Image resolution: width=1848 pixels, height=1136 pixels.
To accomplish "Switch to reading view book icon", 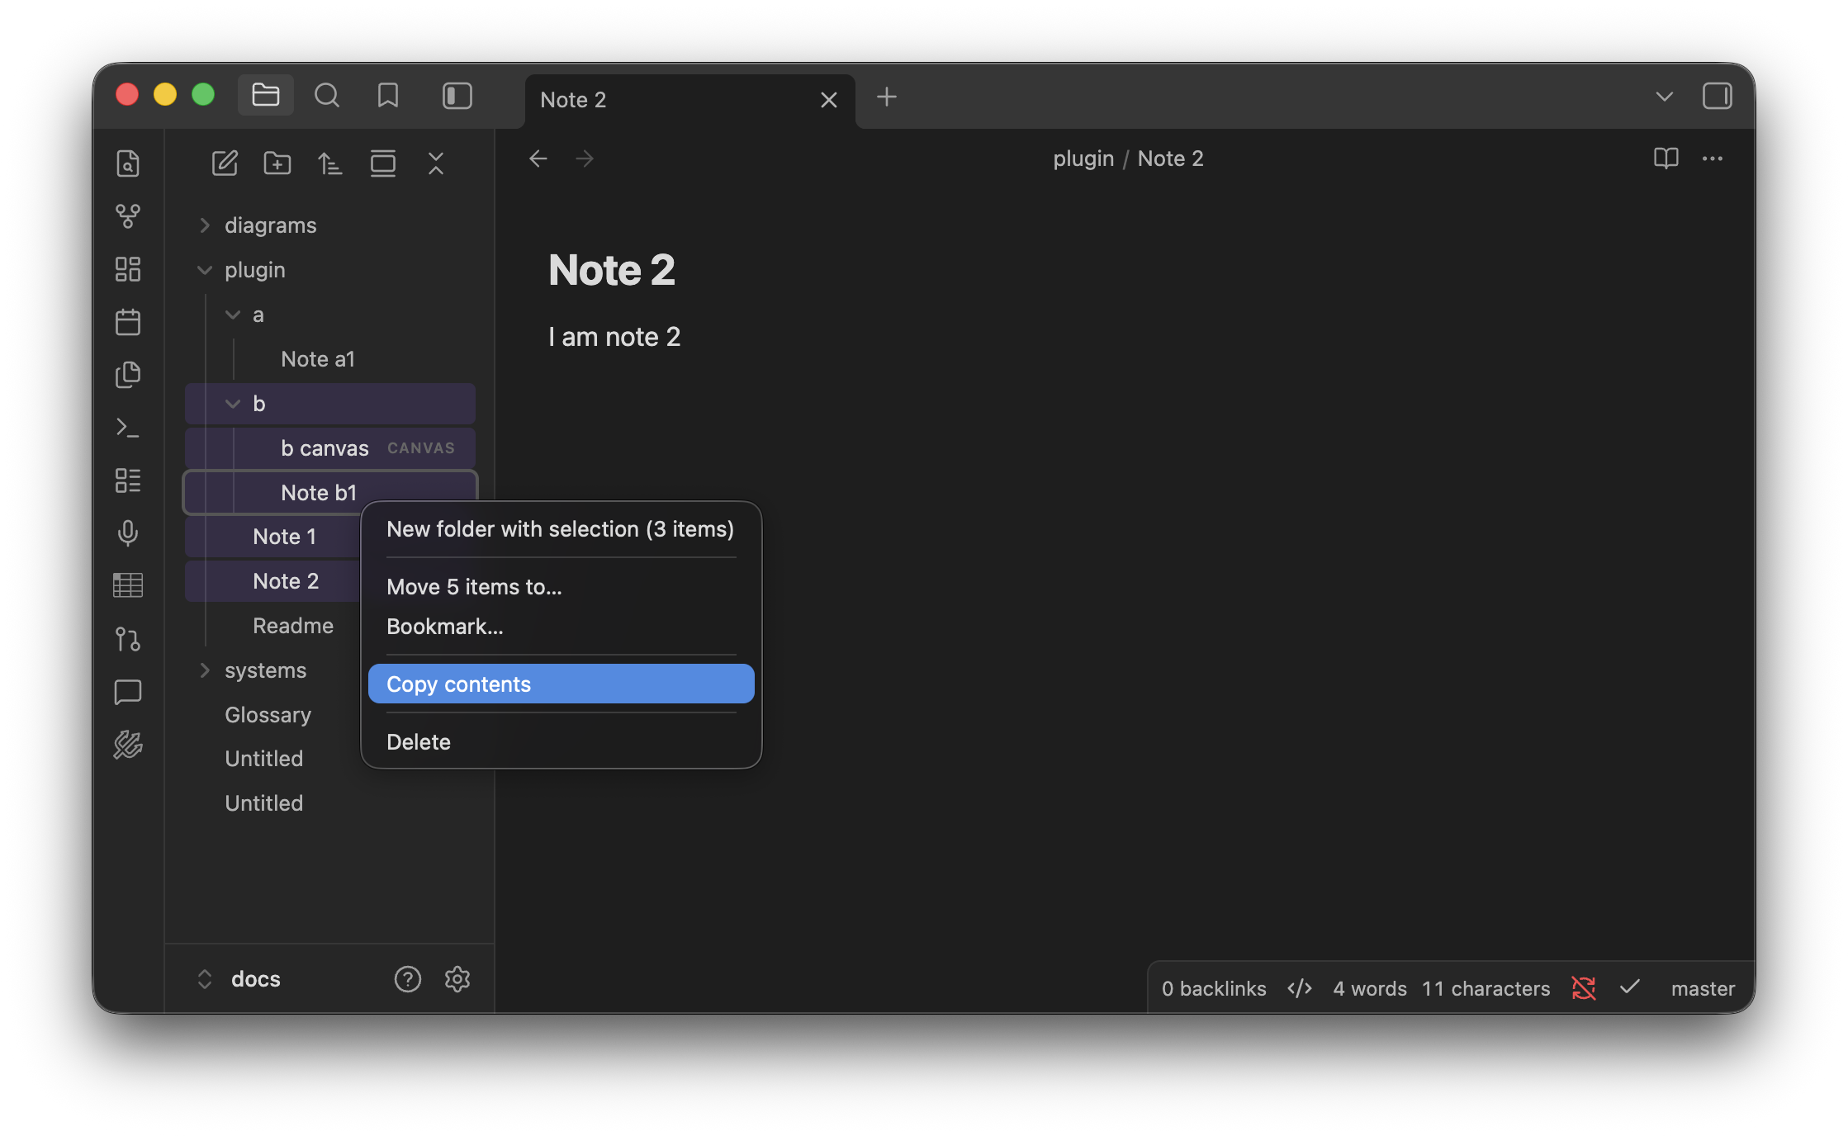I will [1666, 159].
